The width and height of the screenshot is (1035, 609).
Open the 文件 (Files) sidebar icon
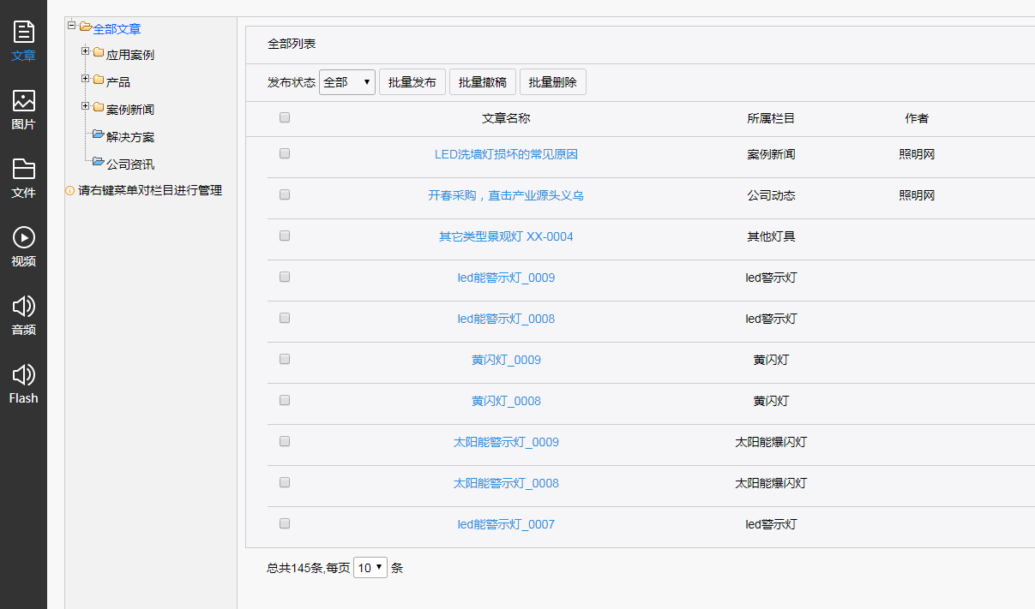click(x=23, y=177)
